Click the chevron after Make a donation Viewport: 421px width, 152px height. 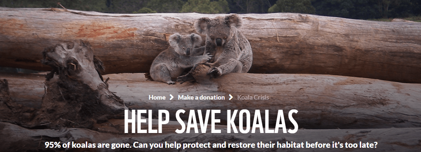231,97
